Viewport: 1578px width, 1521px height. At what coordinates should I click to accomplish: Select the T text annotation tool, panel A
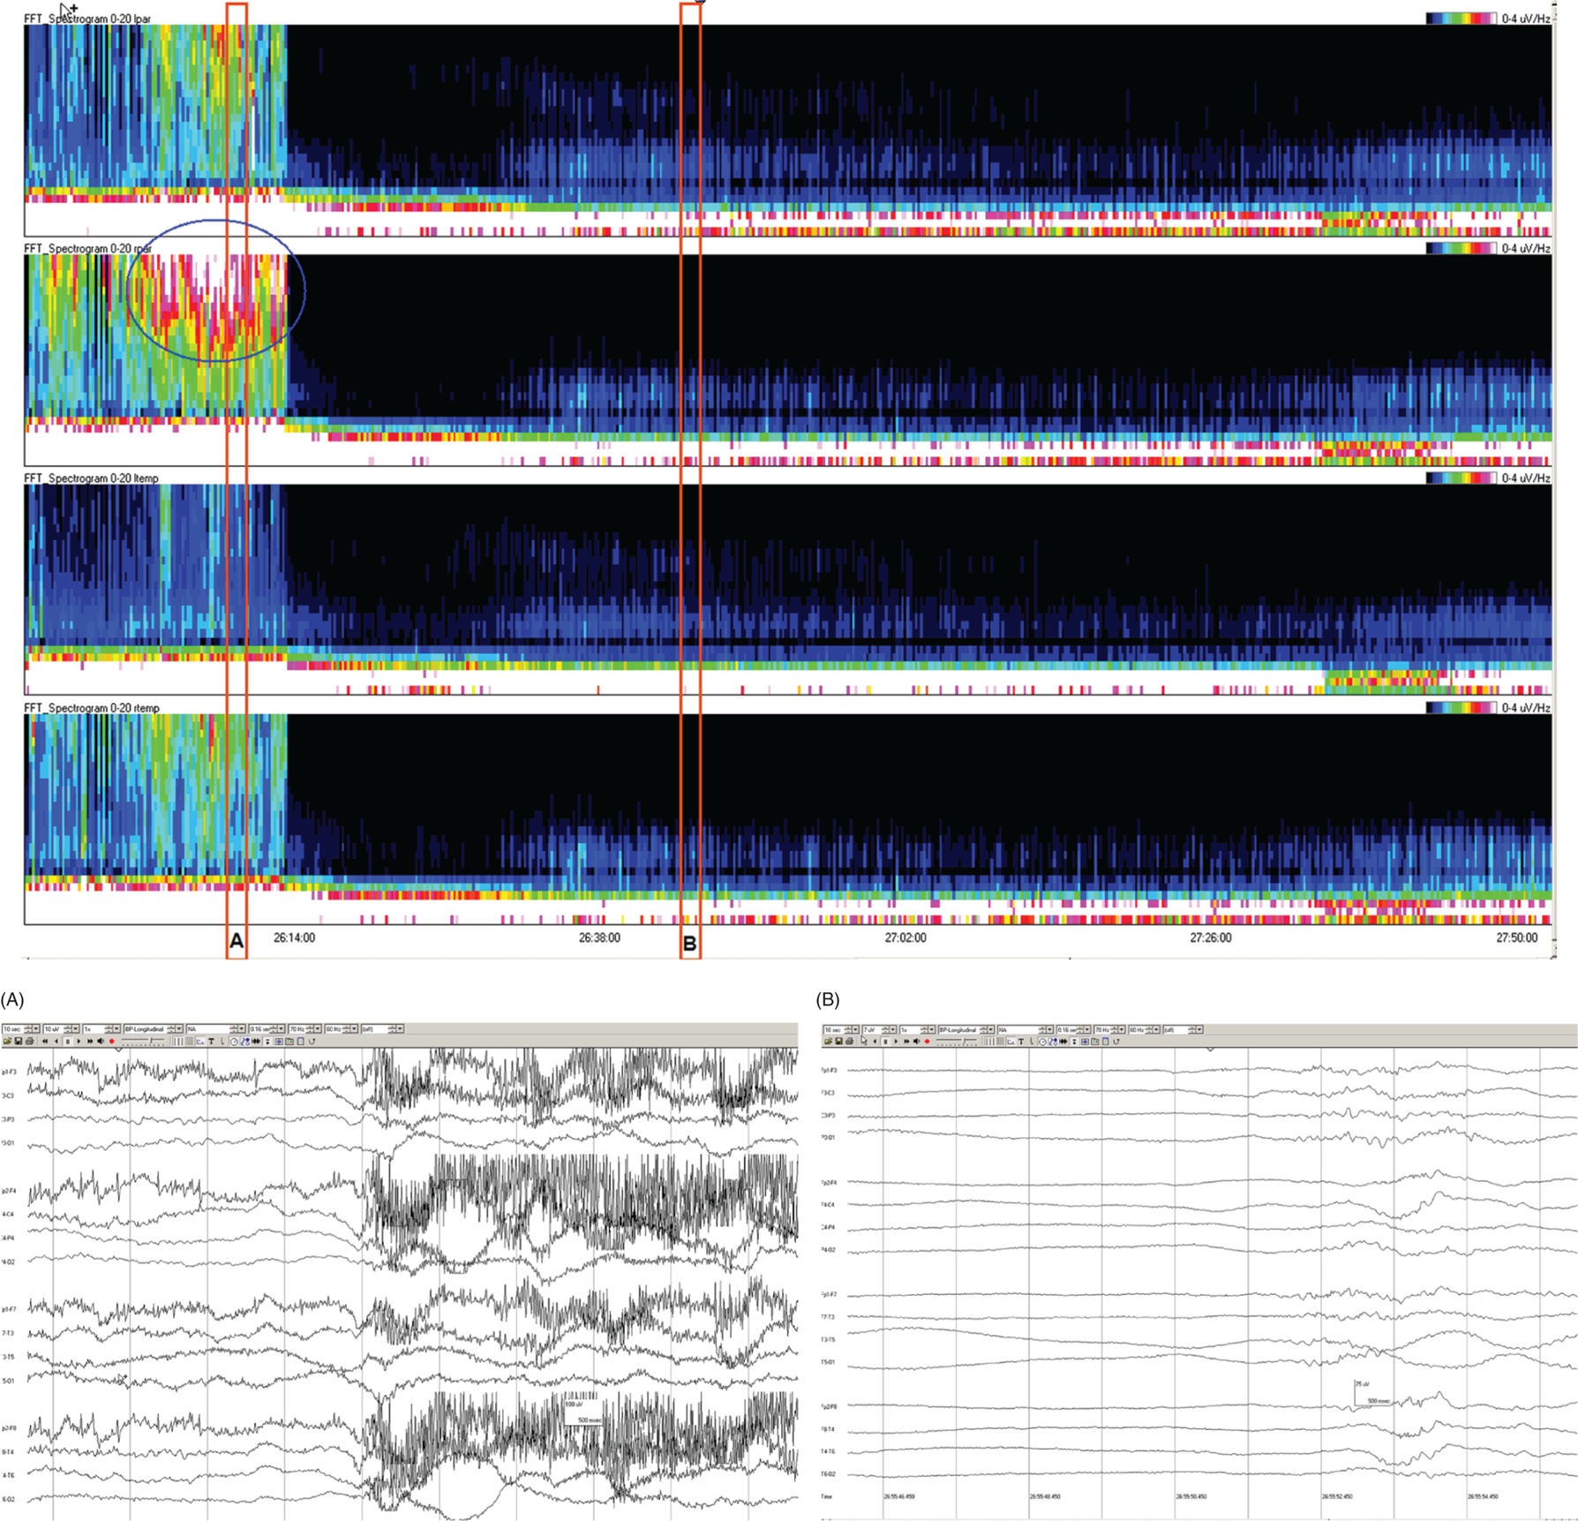(211, 1042)
